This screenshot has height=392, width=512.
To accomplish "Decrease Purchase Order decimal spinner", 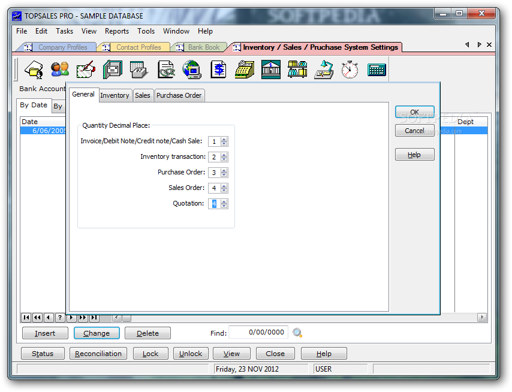I will (224, 174).
